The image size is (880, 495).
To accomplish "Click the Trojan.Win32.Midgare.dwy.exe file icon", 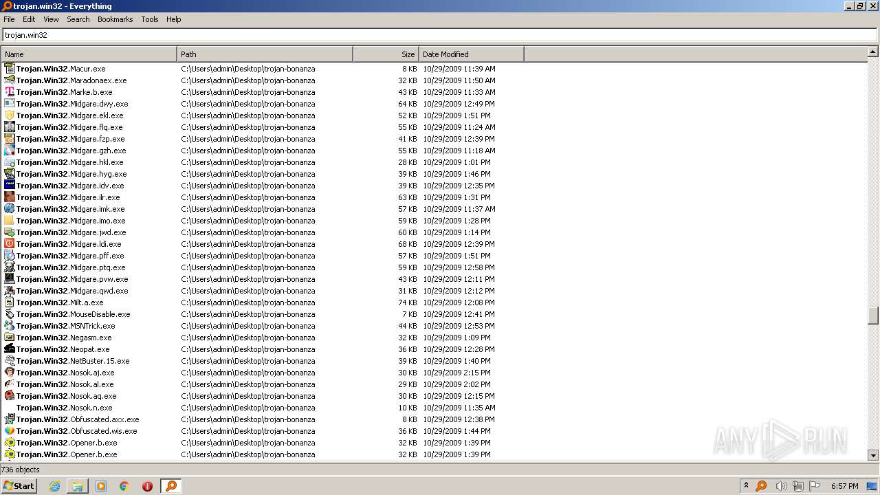I will 9,104.
